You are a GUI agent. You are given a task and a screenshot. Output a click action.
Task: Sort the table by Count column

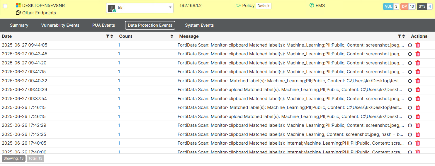172,36
